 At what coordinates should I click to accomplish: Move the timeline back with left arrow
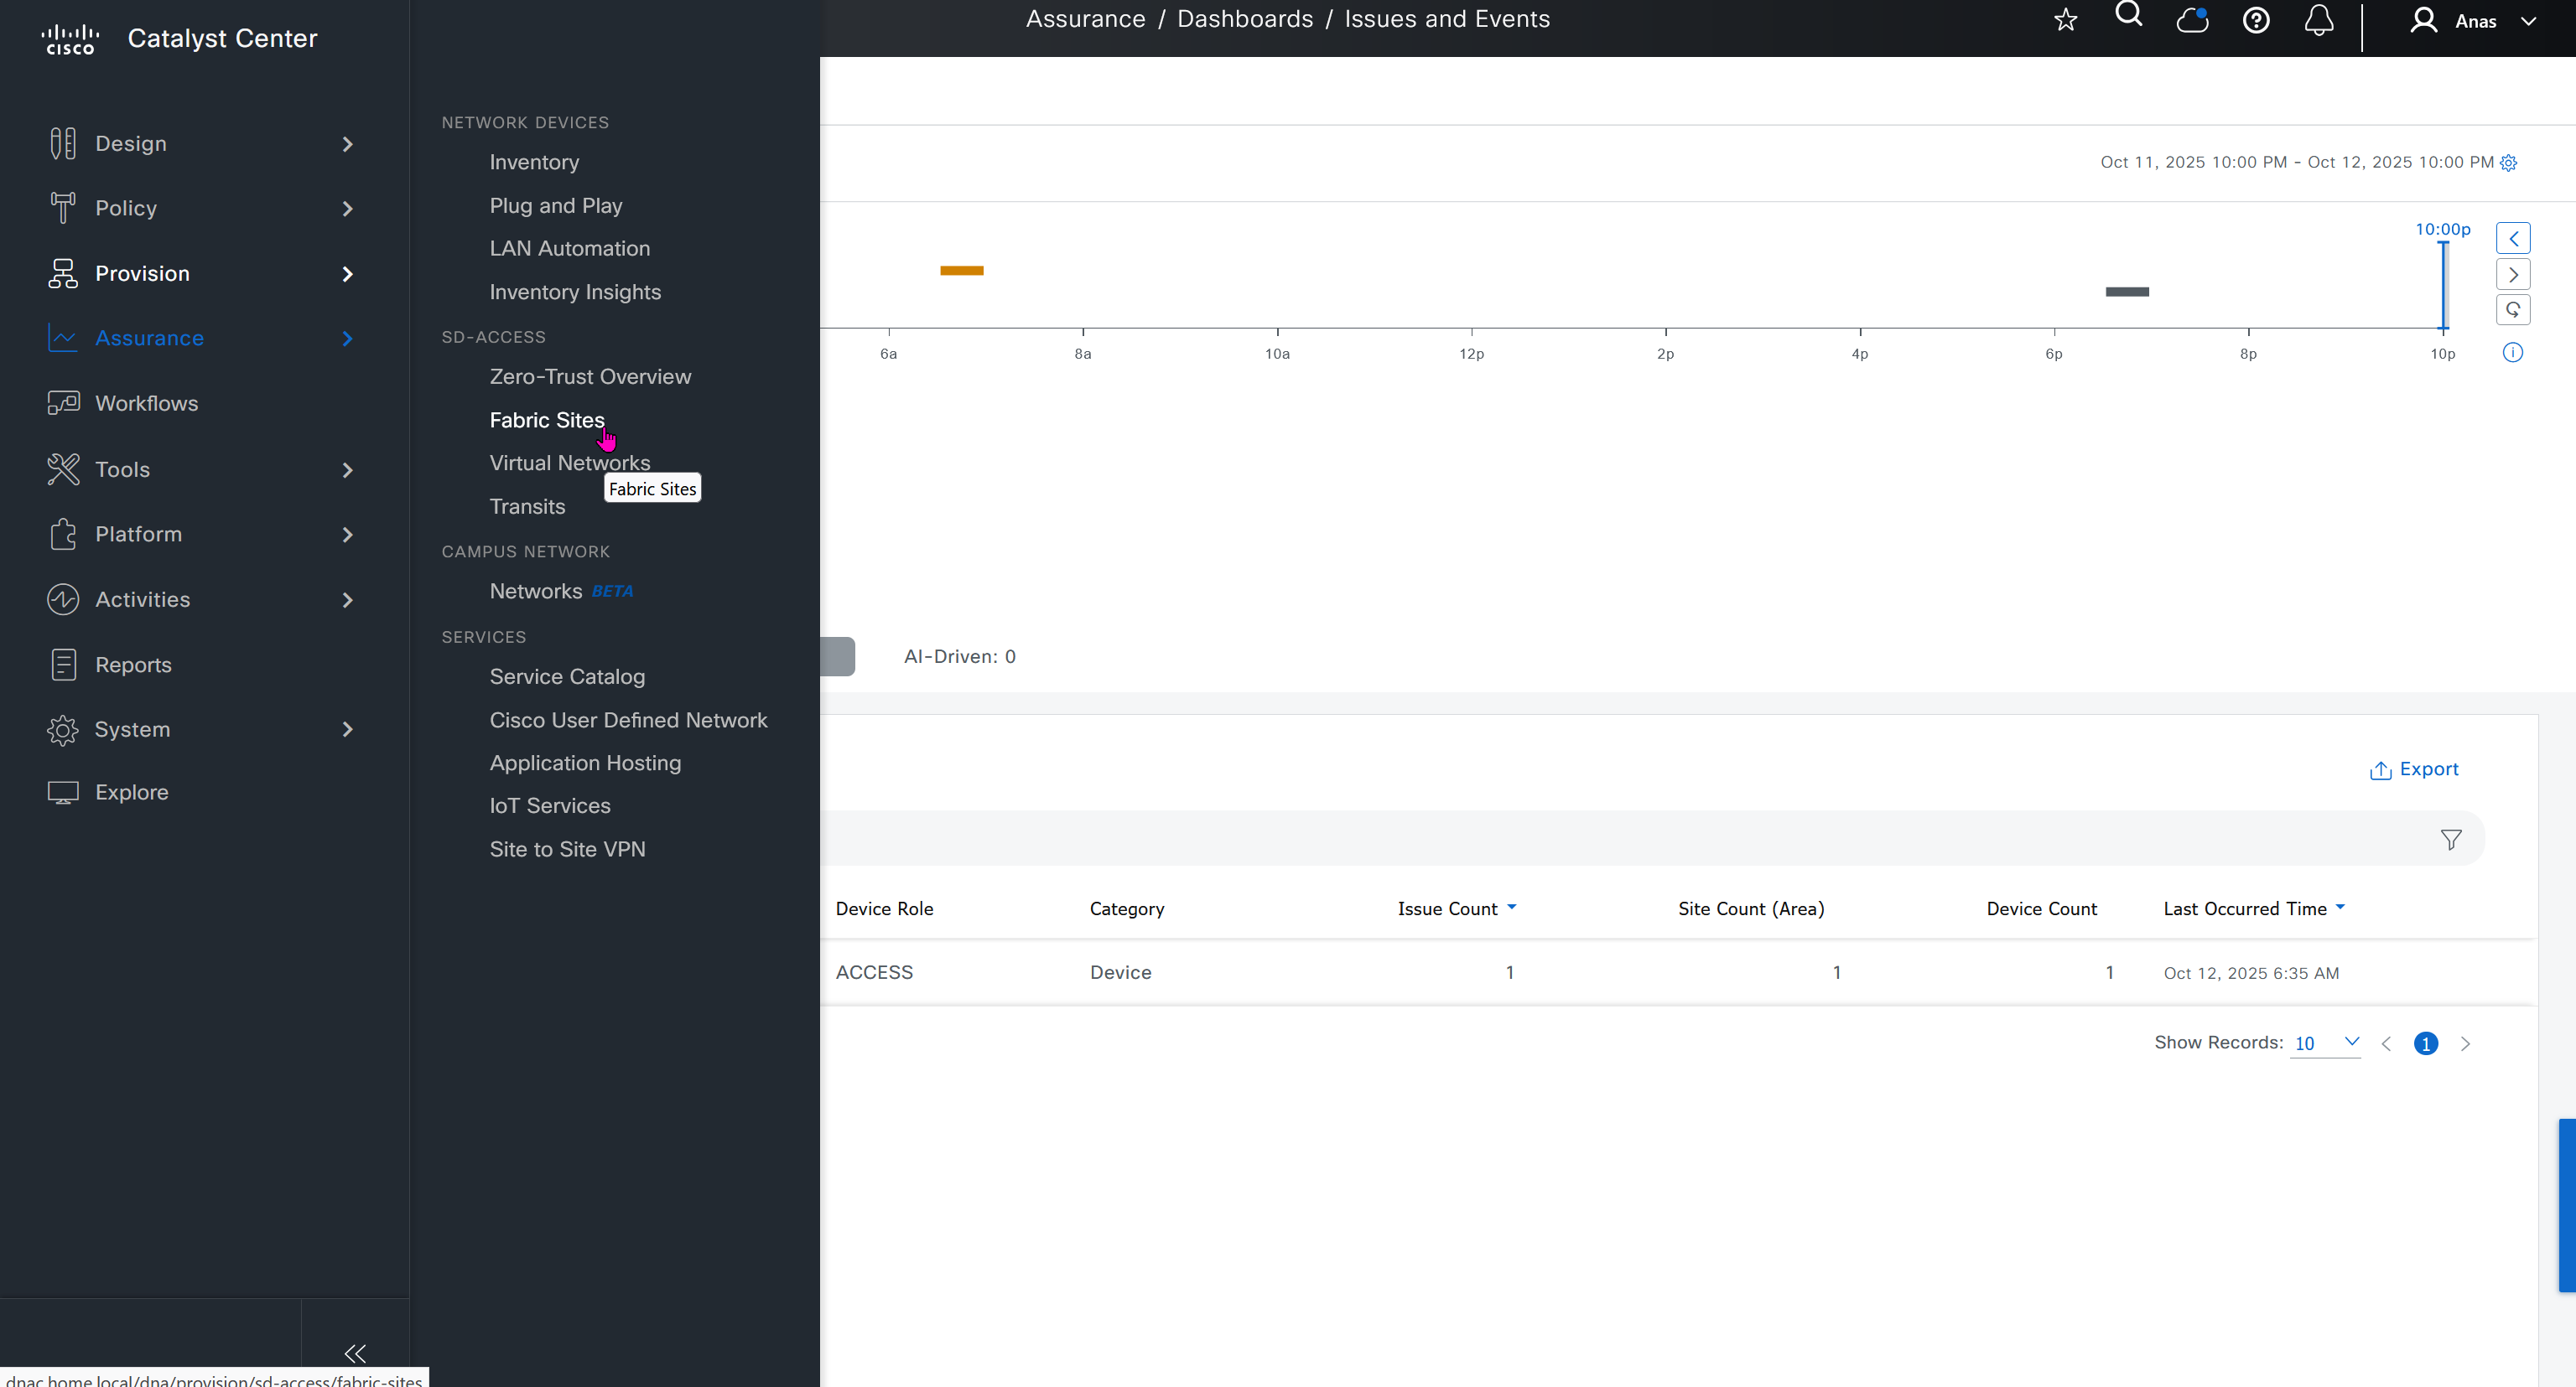(2512, 238)
